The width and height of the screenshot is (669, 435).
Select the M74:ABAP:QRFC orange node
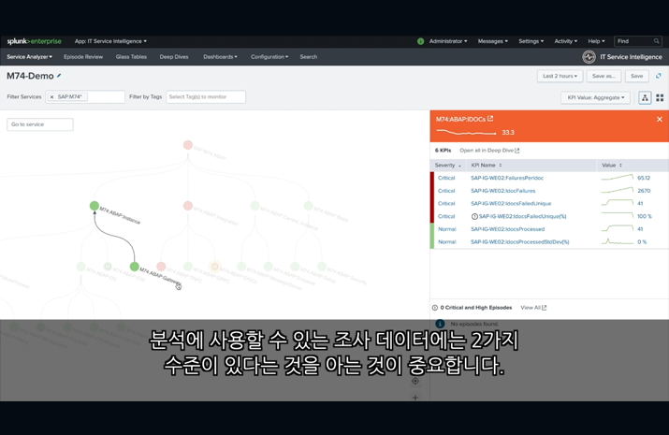tap(214, 267)
